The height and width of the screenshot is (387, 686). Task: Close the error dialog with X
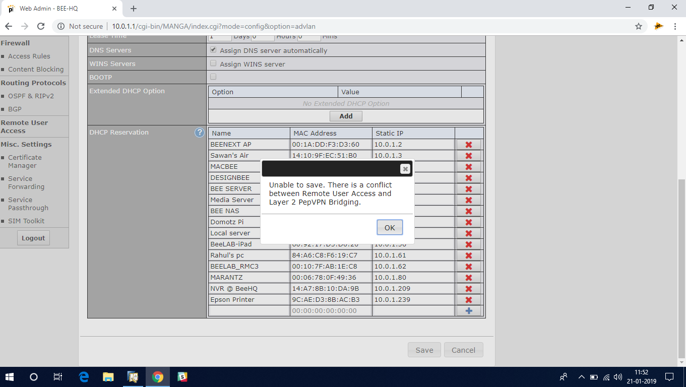pyautogui.click(x=405, y=169)
